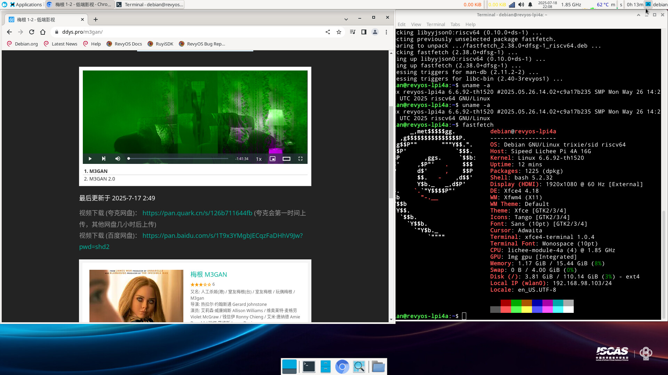668x375 pixels.
Task: Open Terminal Edit menu
Action: [x=401, y=24]
